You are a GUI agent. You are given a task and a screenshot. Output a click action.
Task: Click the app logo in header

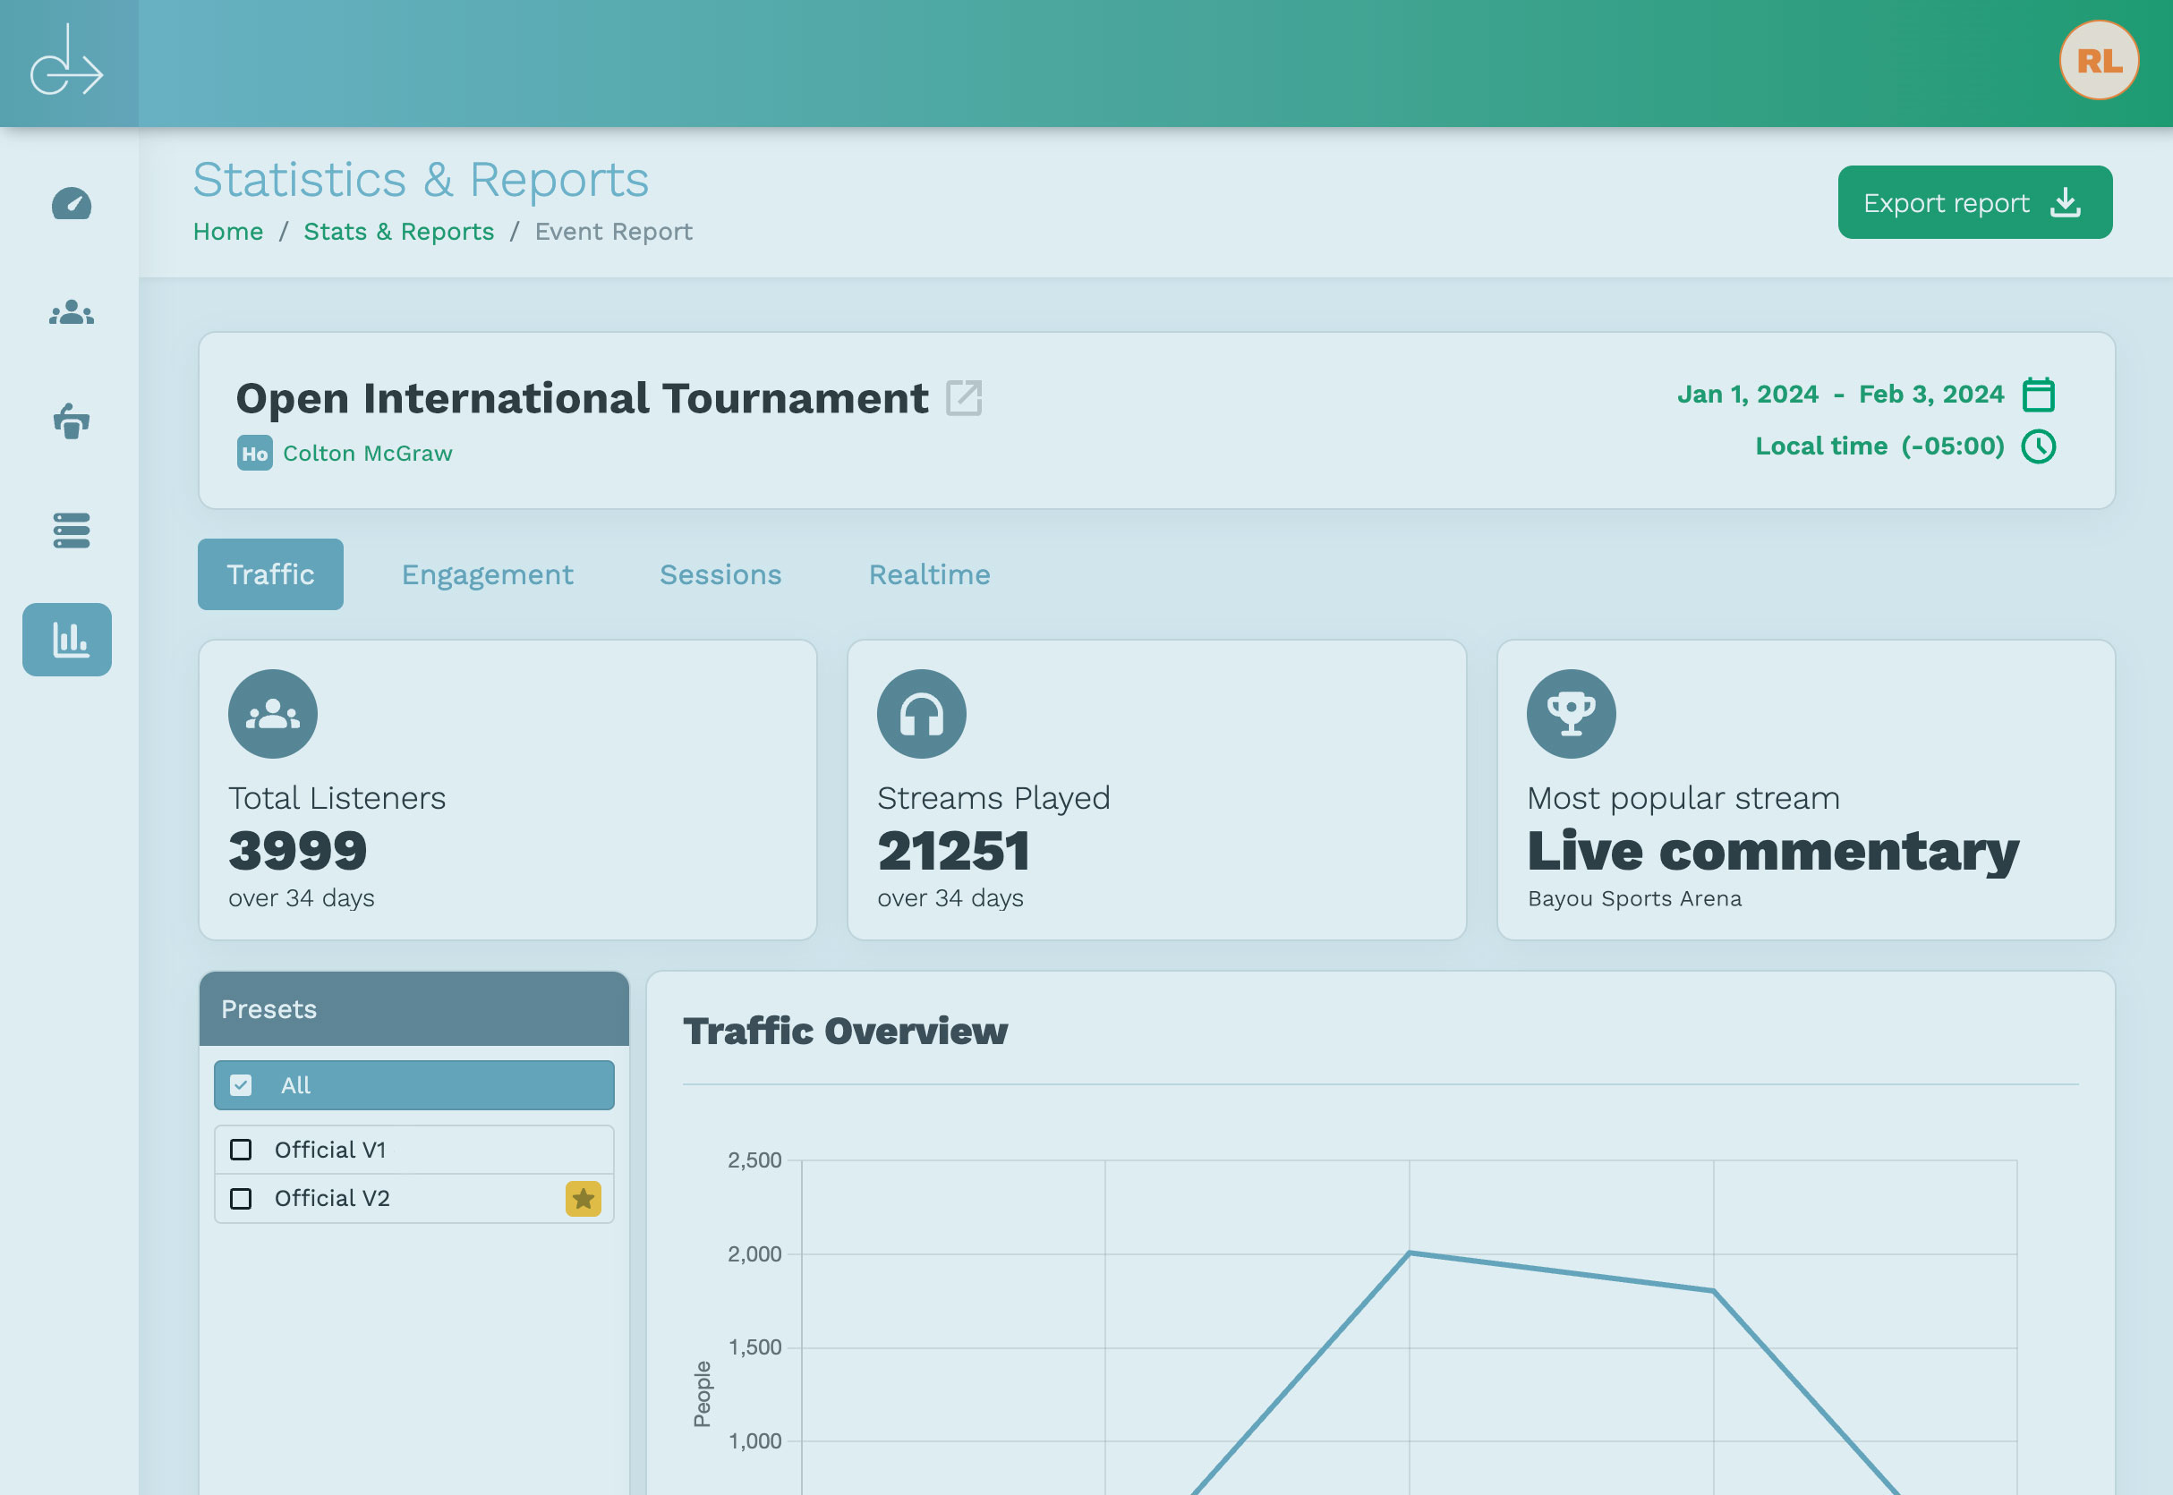pyautogui.click(x=67, y=62)
